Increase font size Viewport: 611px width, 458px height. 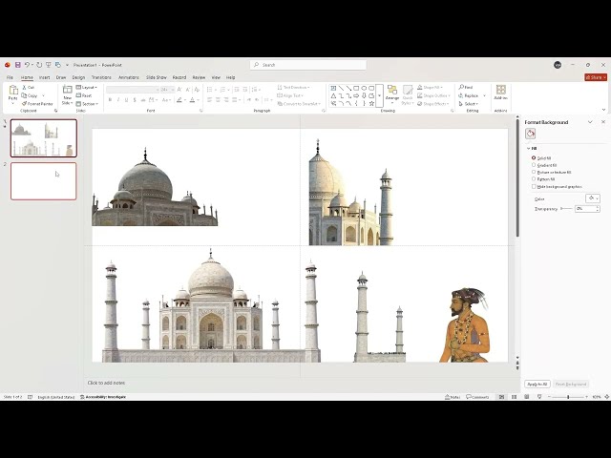point(179,90)
